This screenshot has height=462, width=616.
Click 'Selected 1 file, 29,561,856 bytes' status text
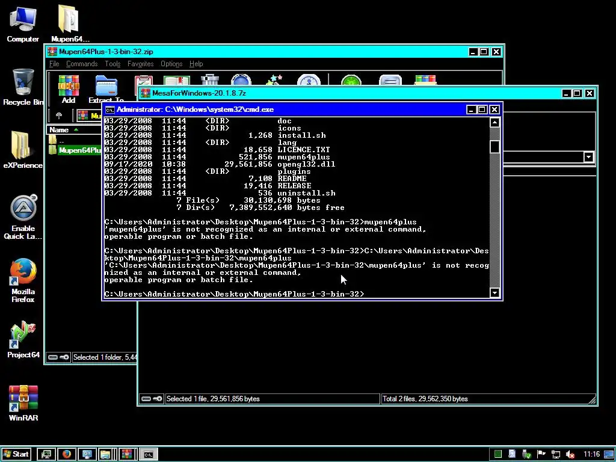coord(213,399)
